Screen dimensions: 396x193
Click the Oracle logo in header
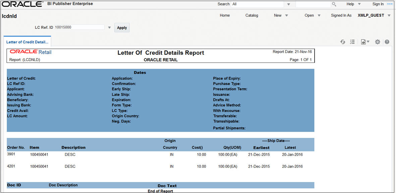point(22,4)
